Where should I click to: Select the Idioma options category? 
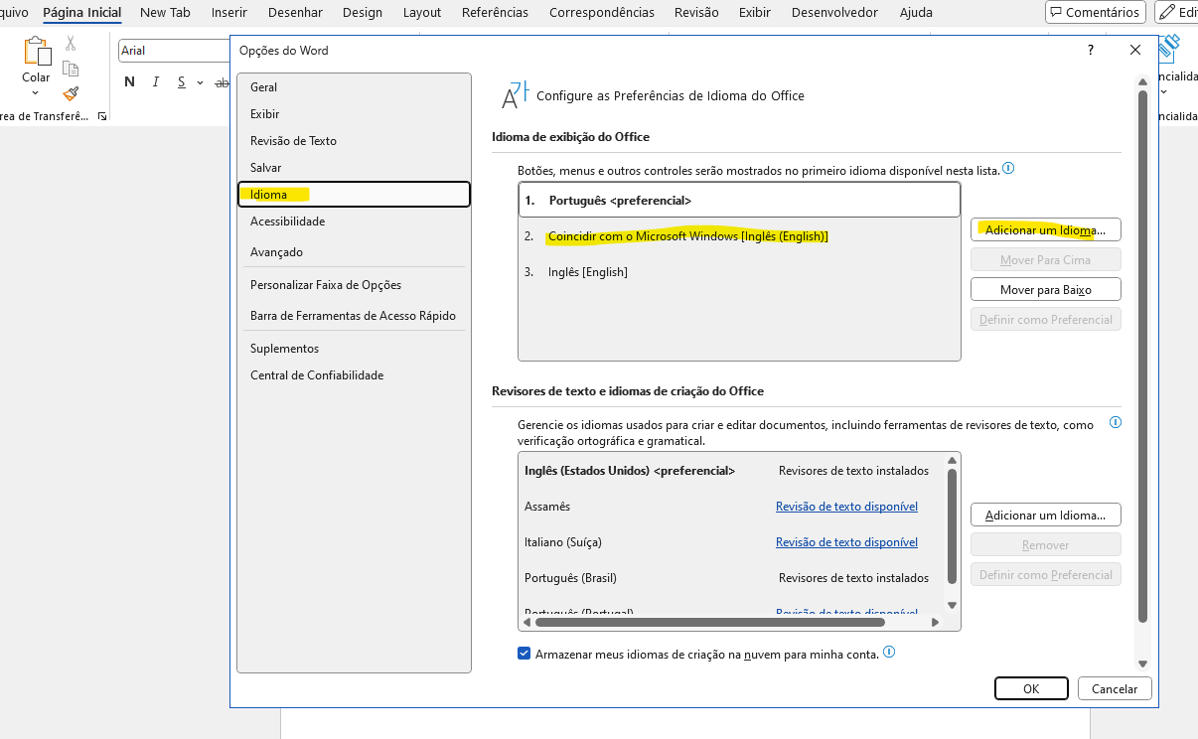354,195
